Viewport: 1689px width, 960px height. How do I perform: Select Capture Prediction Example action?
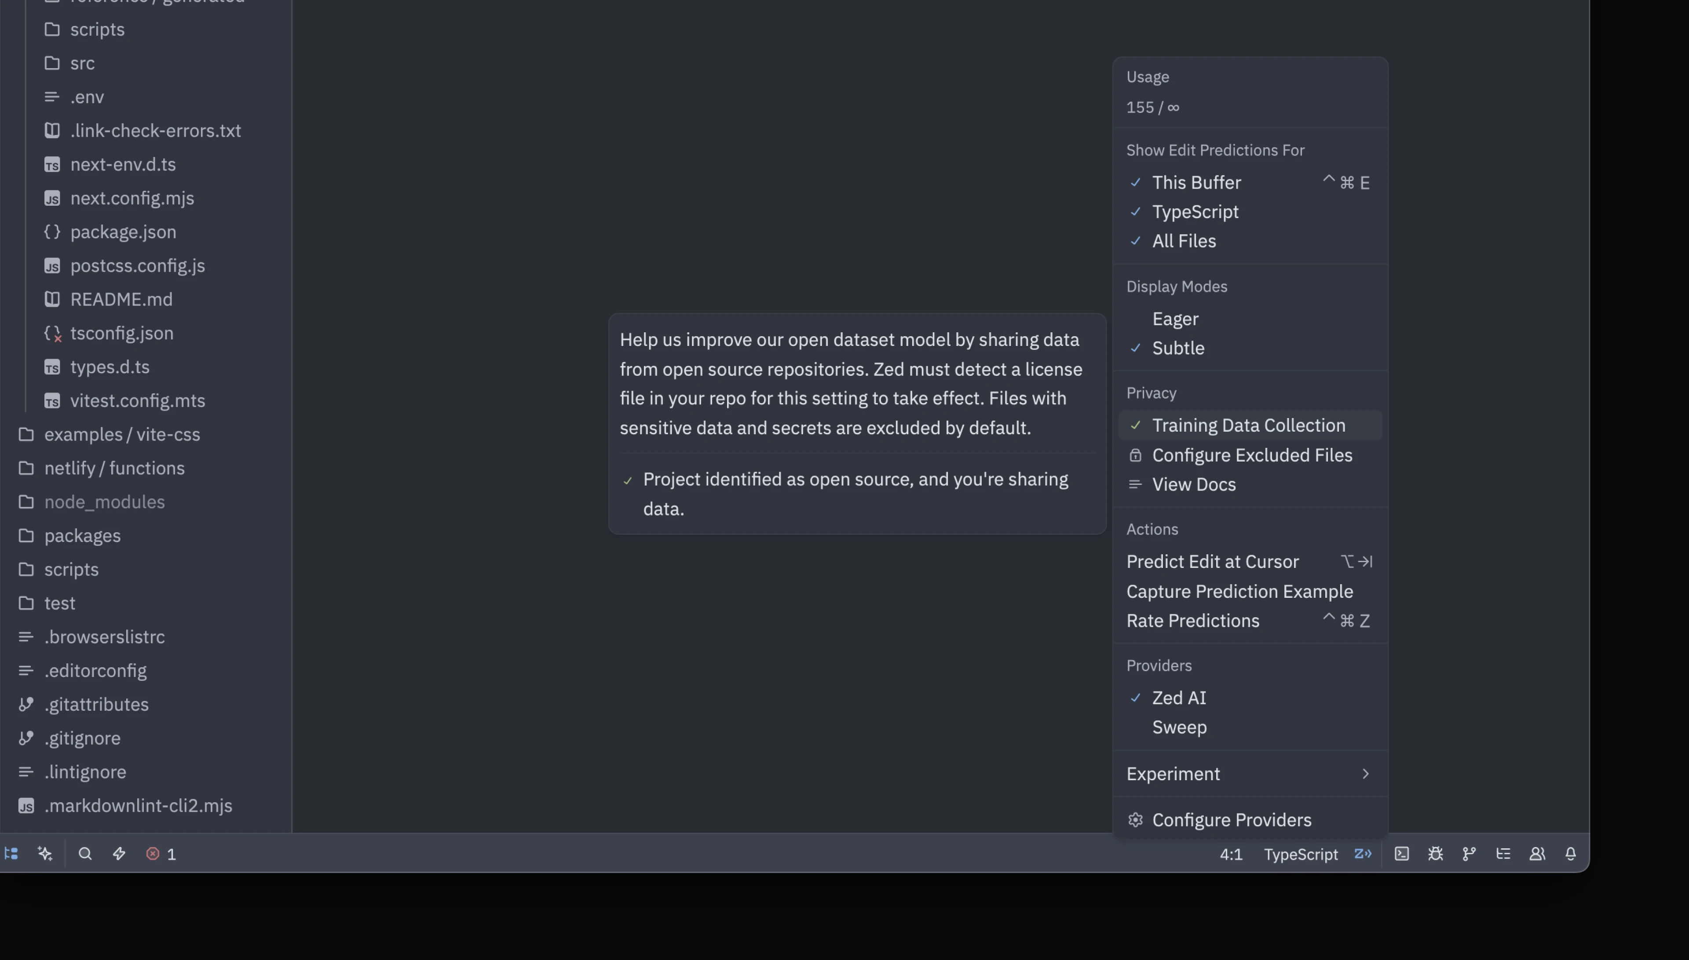pos(1239,592)
